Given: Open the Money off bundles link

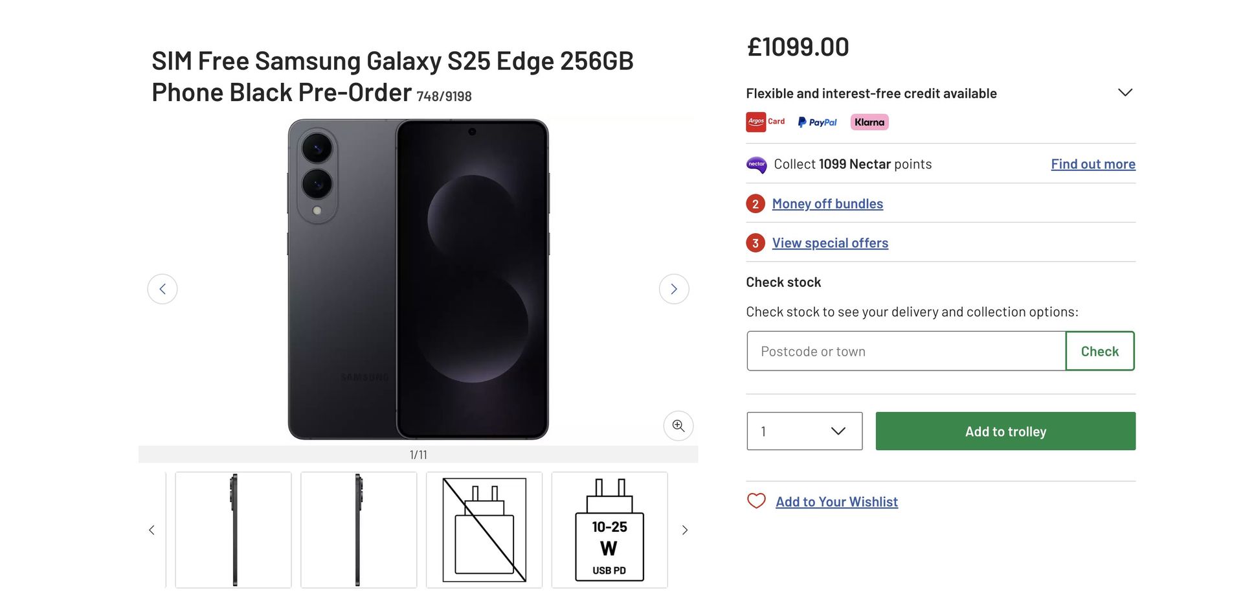Looking at the screenshot, I should pyautogui.click(x=827, y=204).
